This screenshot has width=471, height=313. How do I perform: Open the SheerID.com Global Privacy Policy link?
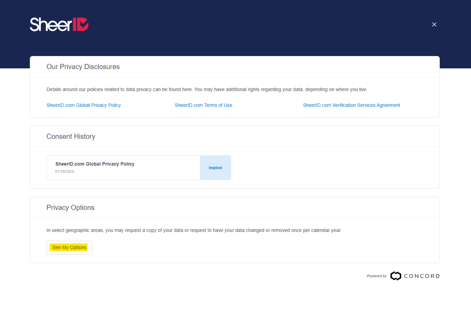point(83,105)
